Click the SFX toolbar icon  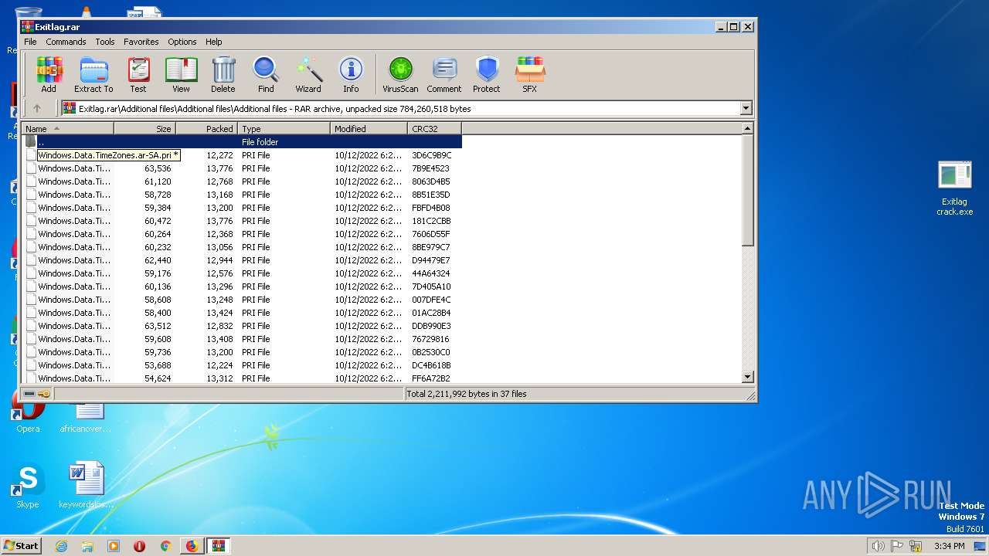tap(529, 74)
